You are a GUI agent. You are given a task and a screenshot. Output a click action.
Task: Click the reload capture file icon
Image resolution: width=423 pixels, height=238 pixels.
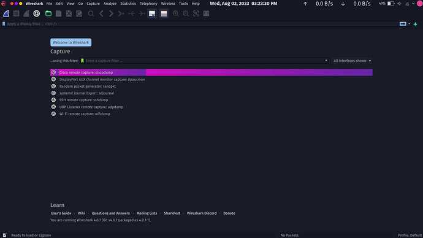(x=79, y=13)
